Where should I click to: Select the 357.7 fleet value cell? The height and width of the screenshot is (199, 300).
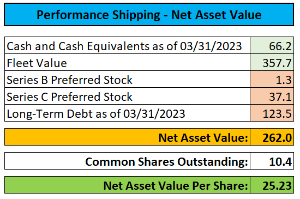[x=272, y=62]
